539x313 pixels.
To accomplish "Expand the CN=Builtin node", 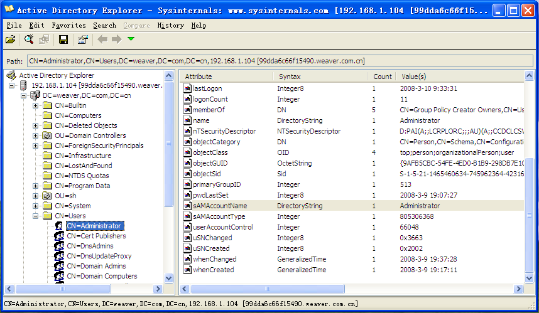I will 35,105.
